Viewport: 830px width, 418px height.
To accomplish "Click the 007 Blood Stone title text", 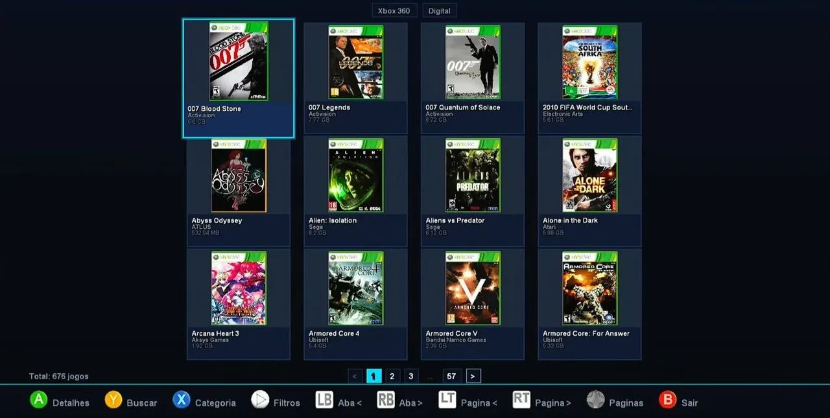I will pyautogui.click(x=214, y=109).
